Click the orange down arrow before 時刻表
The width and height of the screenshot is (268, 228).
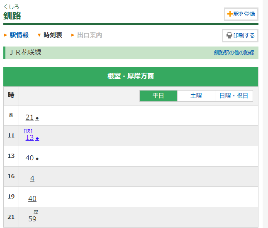pyautogui.click(x=39, y=35)
